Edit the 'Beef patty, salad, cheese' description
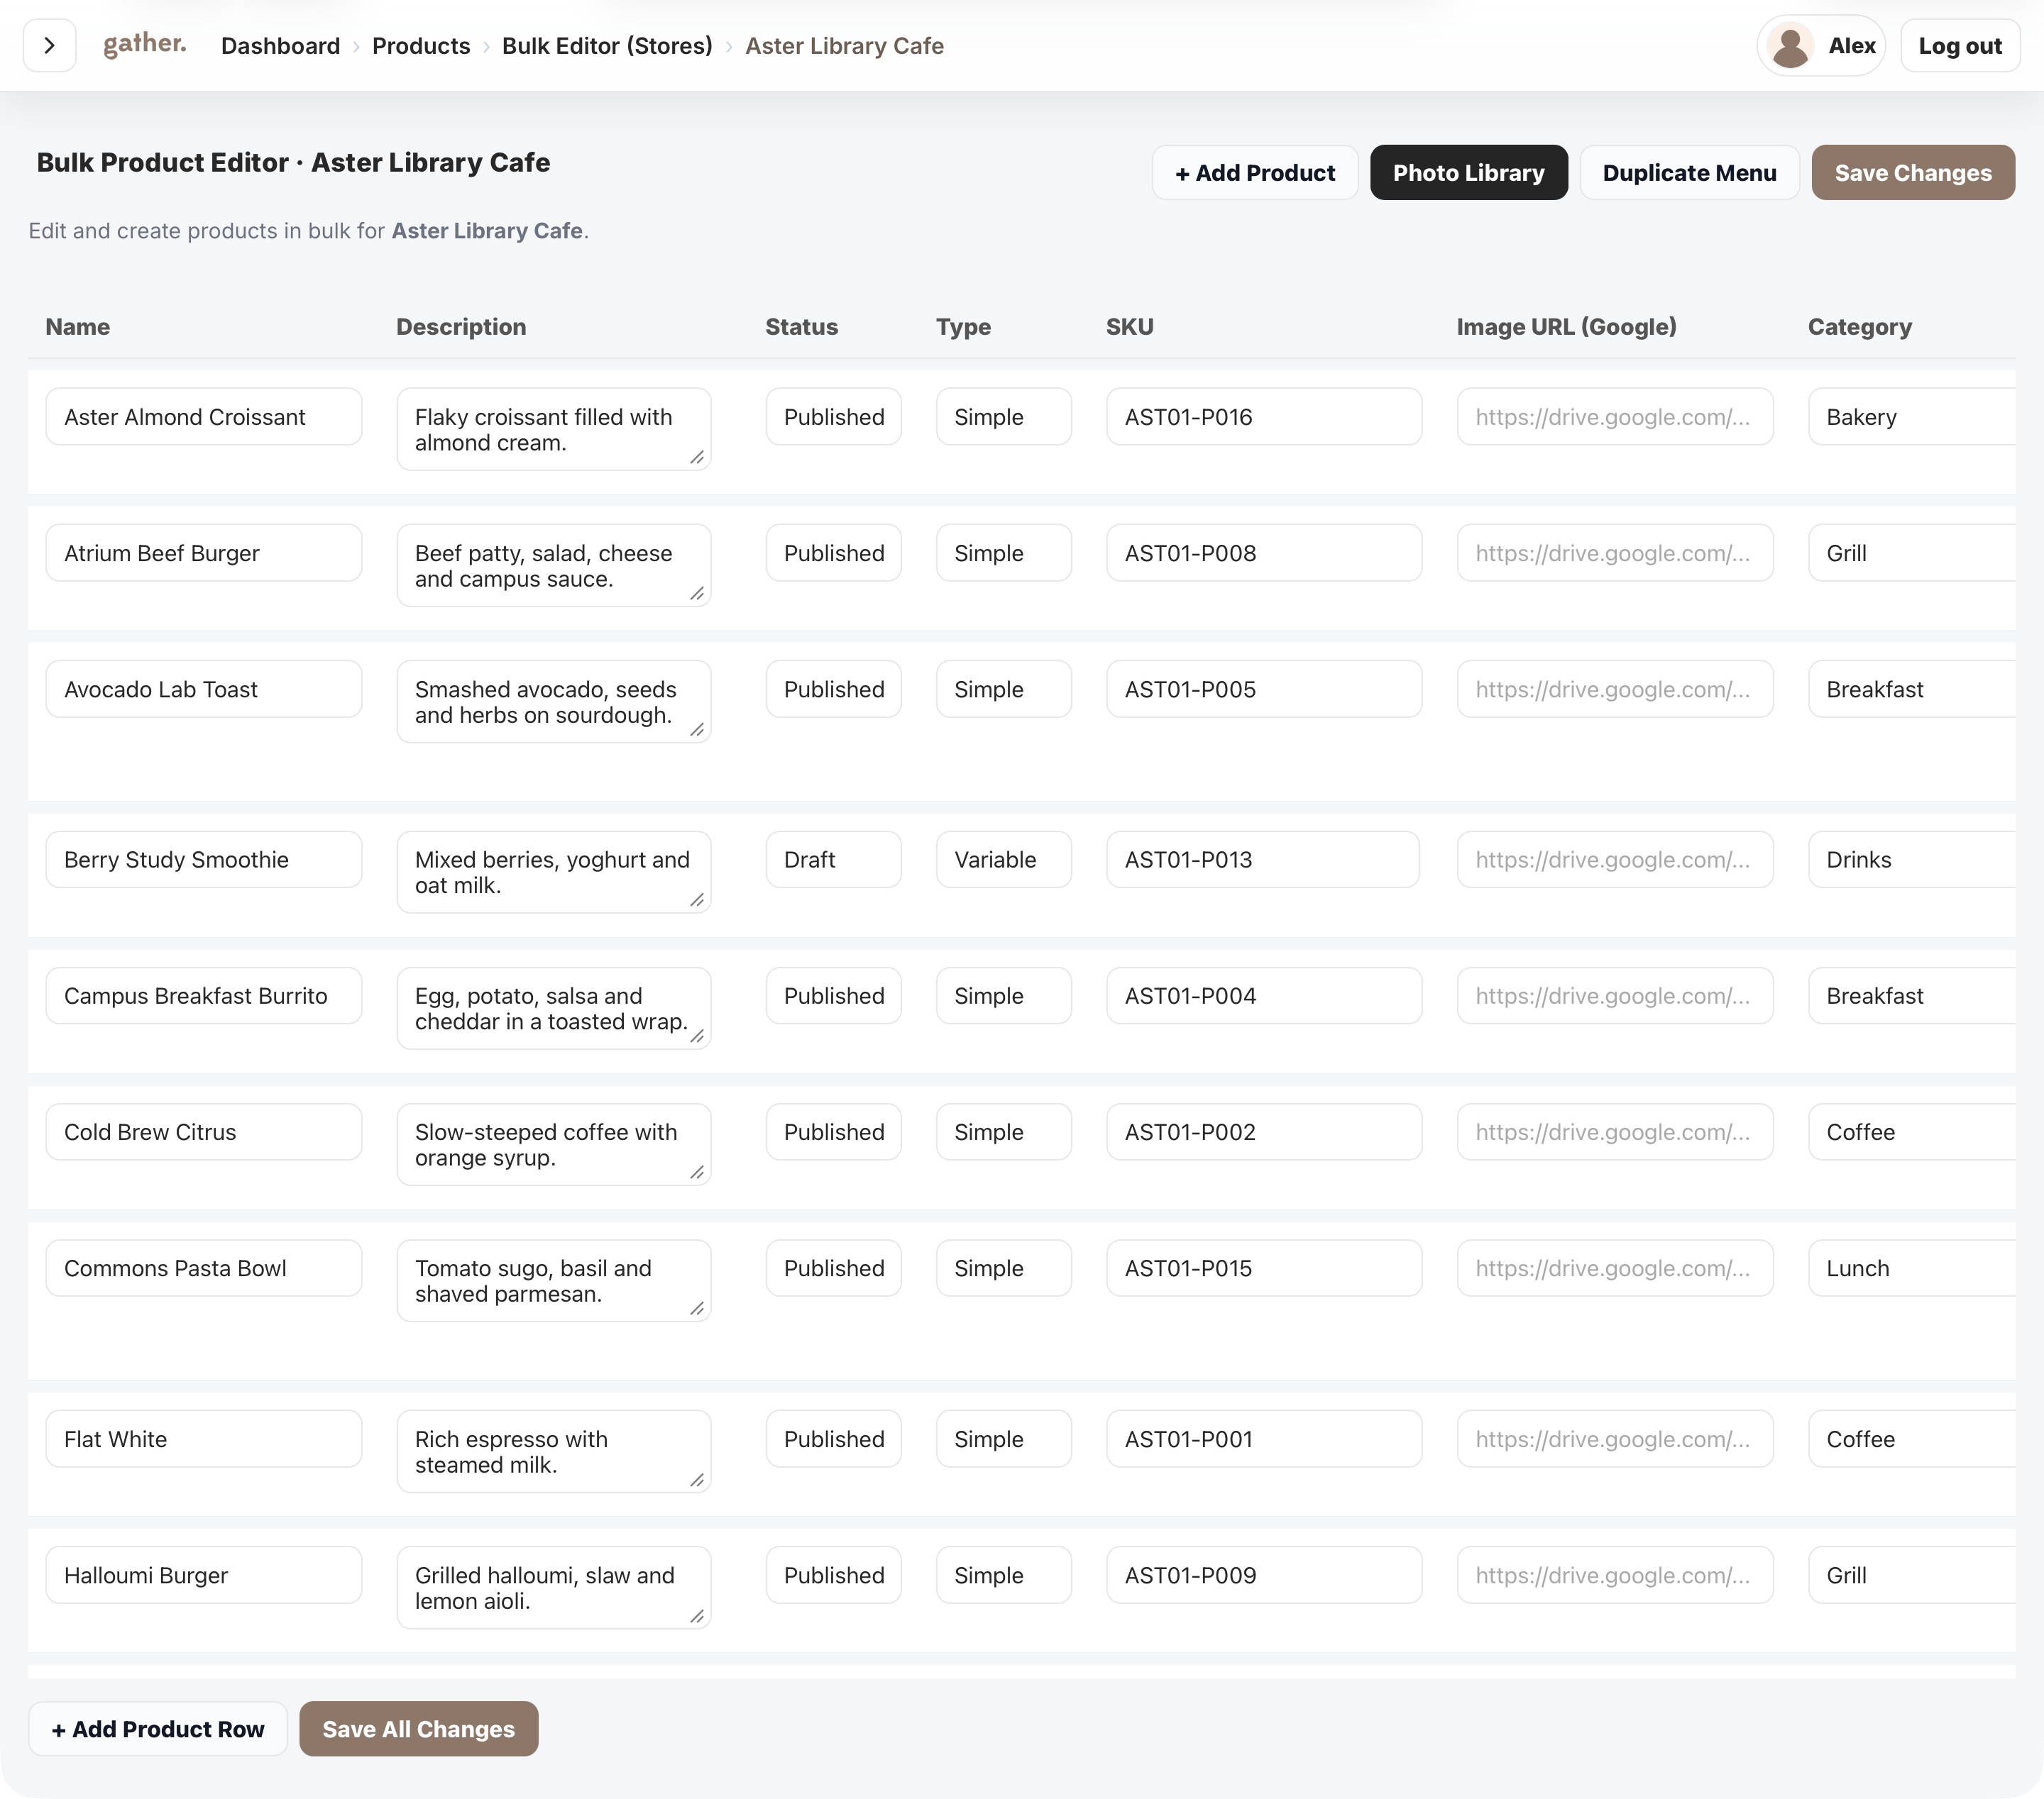Image resolution: width=2044 pixels, height=1799 pixels. [x=554, y=565]
